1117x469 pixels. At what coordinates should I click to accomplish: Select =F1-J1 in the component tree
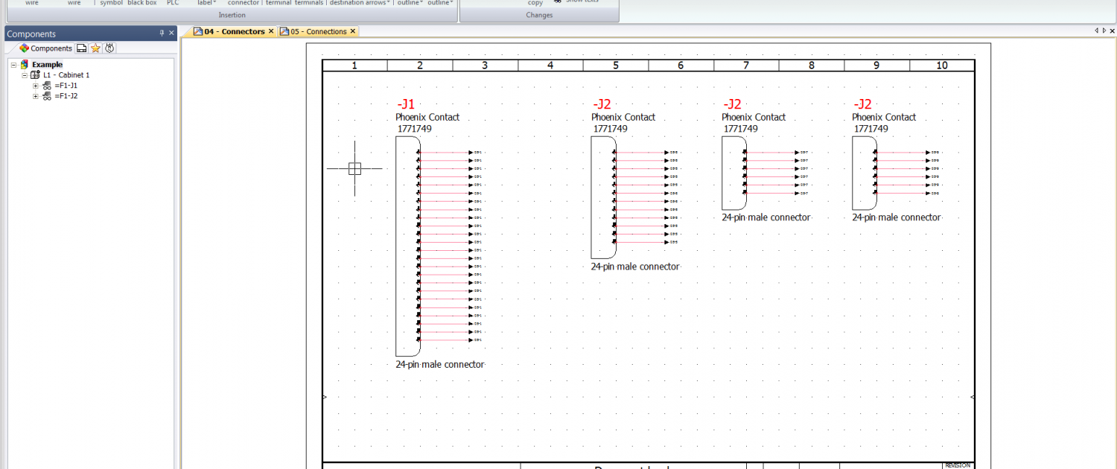click(66, 86)
